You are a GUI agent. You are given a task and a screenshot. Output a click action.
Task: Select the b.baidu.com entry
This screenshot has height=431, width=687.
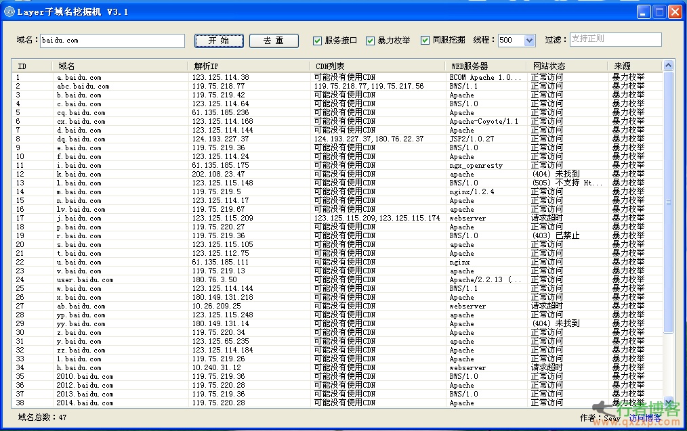pos(337,95)
